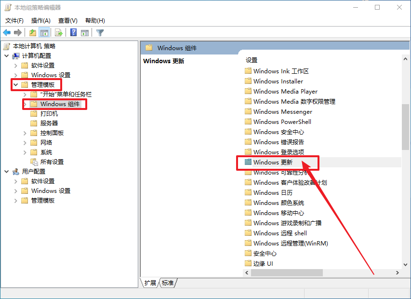Click the vertical scrollbar down arrow
411x299 pixels.
pyautogui.click(x=405, y=265)
